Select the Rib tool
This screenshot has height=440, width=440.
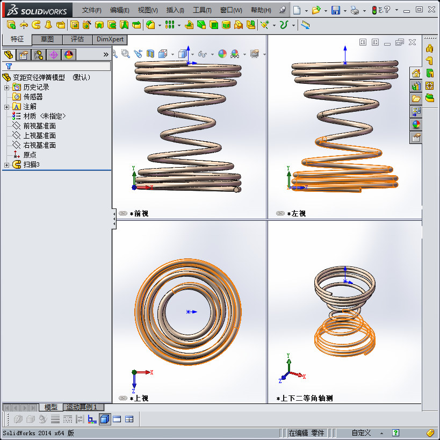tap(189, 25)
